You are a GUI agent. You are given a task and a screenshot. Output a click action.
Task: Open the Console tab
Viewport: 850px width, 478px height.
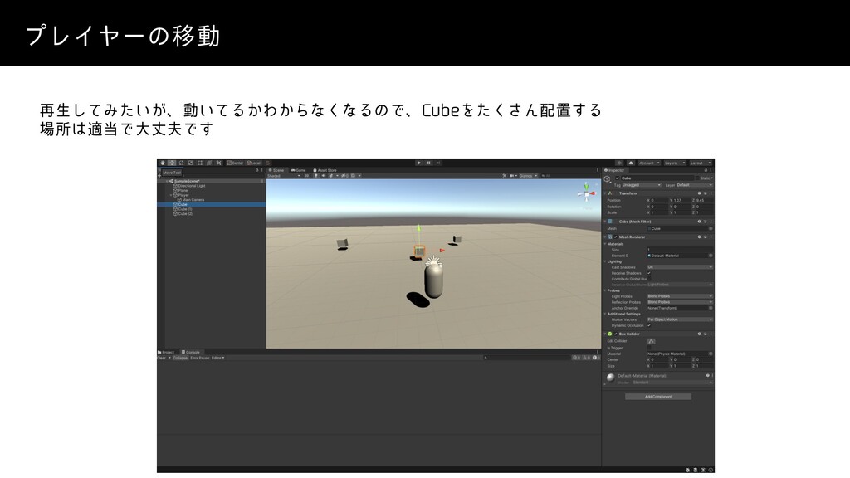pyautogui.click(x=192, y=352)
